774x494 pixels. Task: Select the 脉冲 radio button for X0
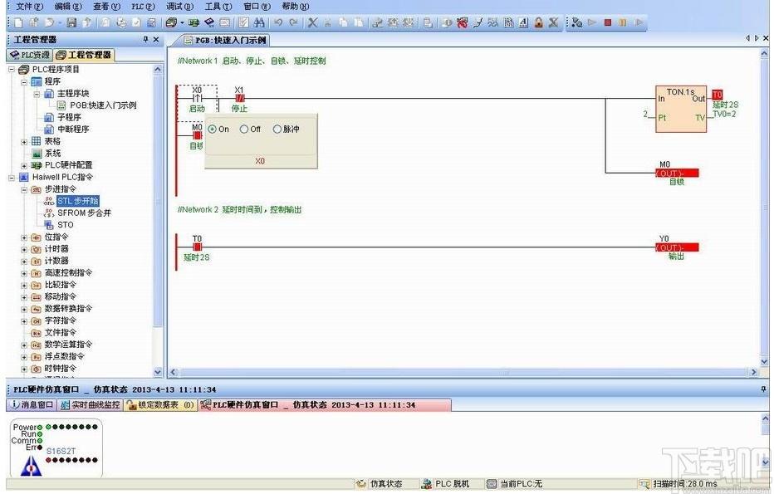(277, 130)
